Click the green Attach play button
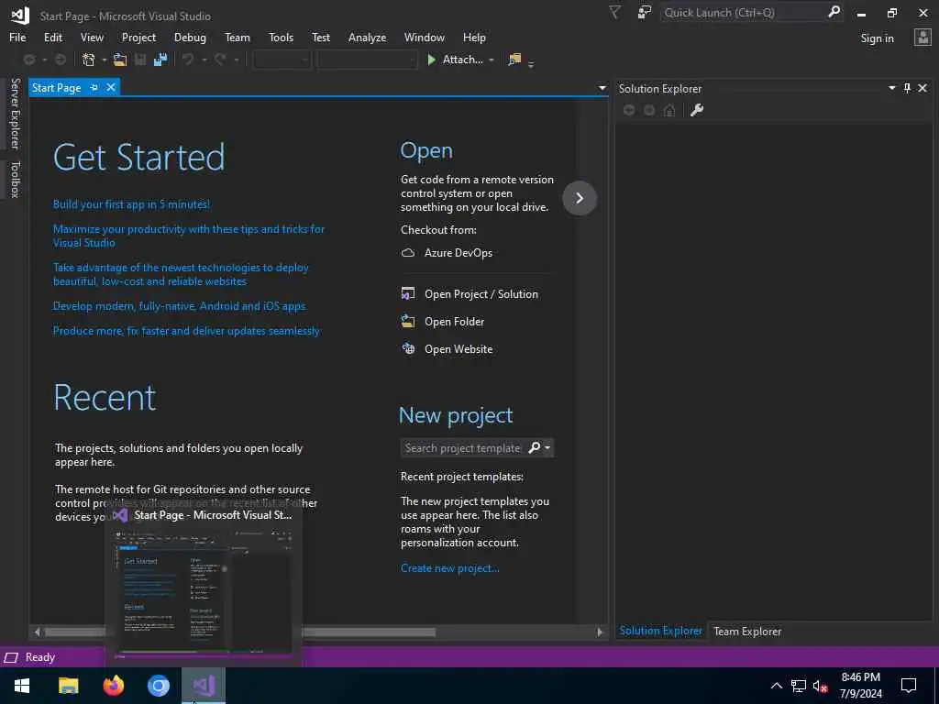Image resolution: width=939 pixels, height=704 pixels. pos(431,60)
